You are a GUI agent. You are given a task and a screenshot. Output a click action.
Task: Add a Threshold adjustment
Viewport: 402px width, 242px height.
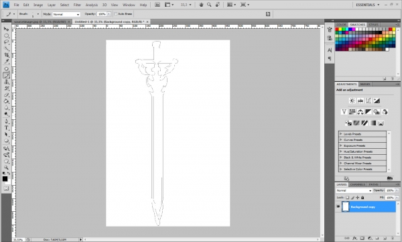(x=364, y=123)
